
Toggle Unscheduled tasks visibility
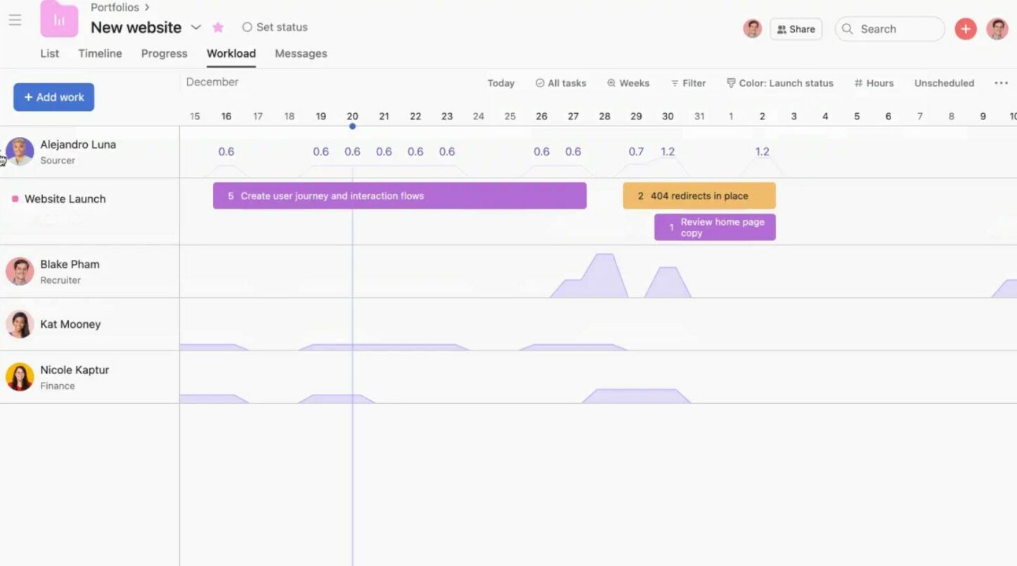(x=944, y=83)
